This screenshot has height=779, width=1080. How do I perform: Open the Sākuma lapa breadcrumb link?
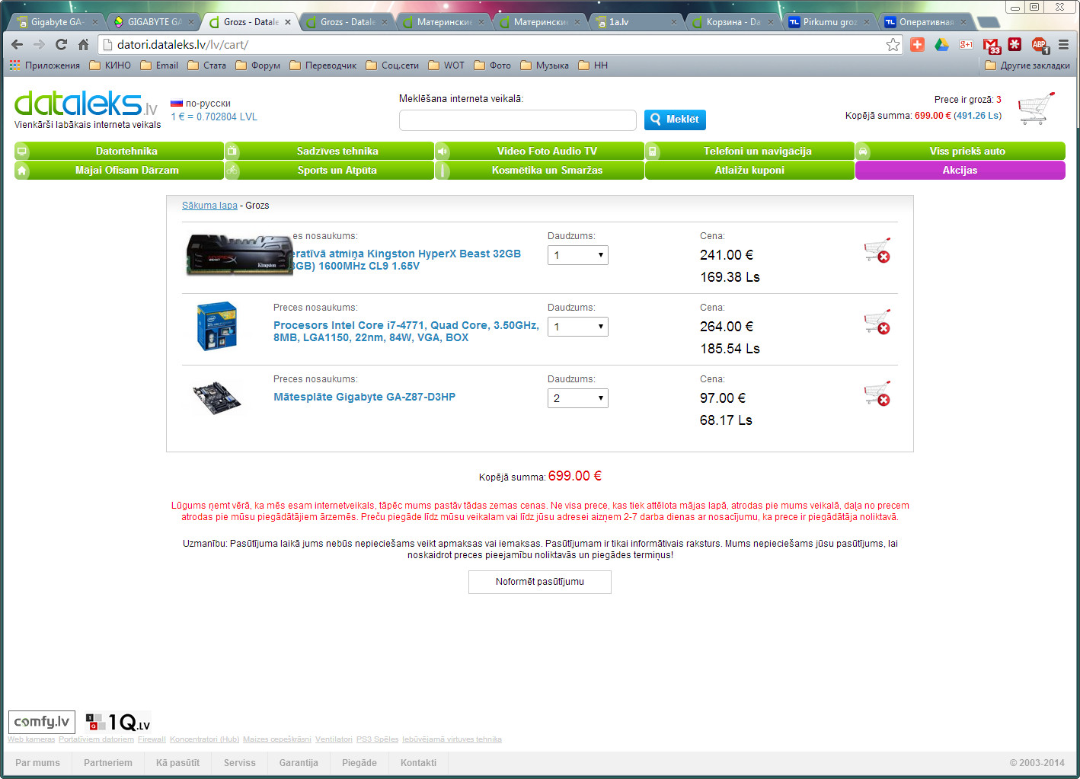209,206
